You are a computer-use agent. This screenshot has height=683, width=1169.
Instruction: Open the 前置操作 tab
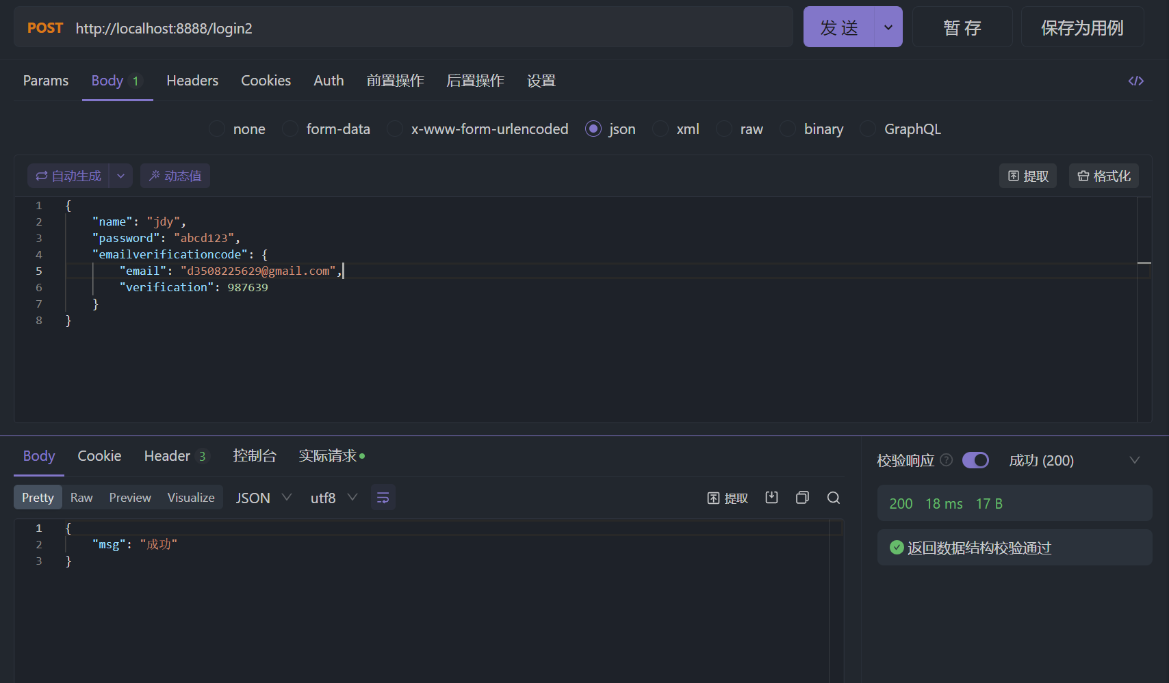(395, 81)
